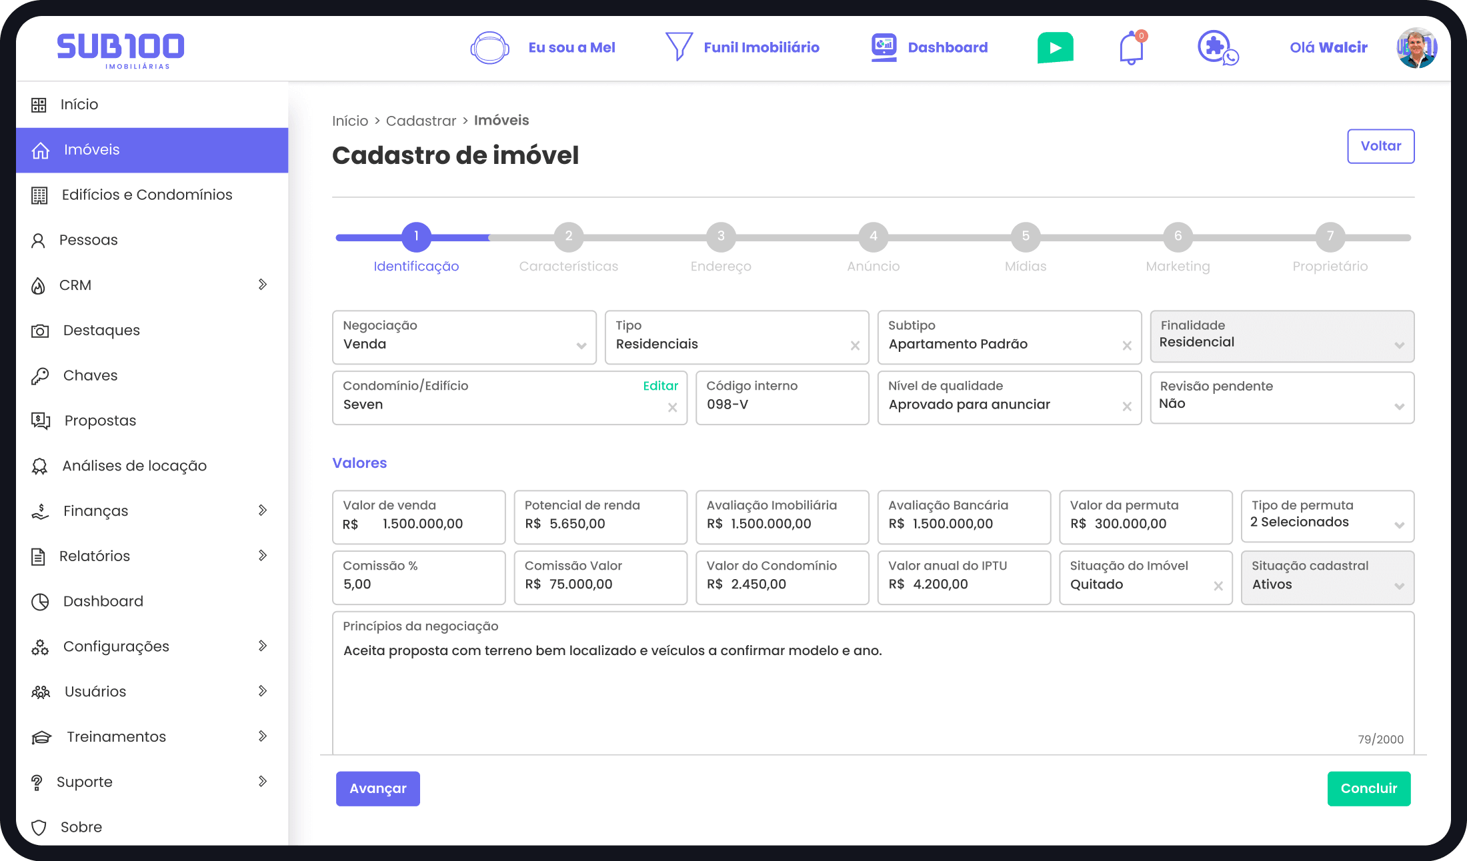The image size is (1467, 861).
Task: Open the Finalidade dropdown
Action: point(1282,337)
